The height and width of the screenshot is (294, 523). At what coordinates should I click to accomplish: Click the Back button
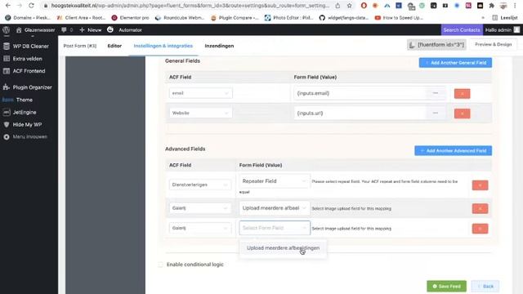click(485, 287)
